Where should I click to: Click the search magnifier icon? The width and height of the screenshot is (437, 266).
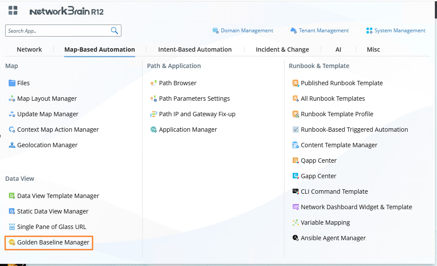click(x=115, y=31)
